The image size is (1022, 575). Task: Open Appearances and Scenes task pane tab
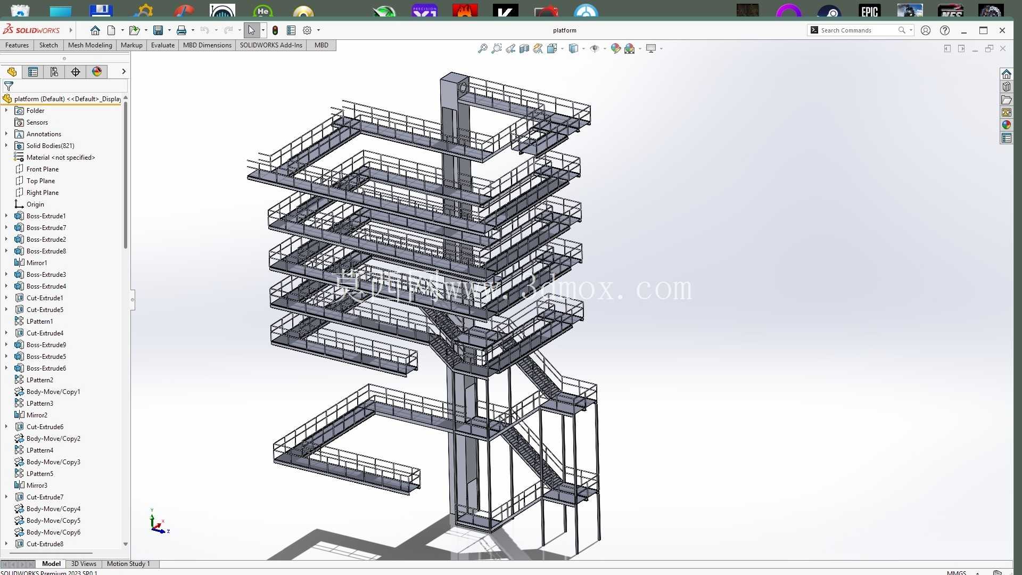point(1006,125)
